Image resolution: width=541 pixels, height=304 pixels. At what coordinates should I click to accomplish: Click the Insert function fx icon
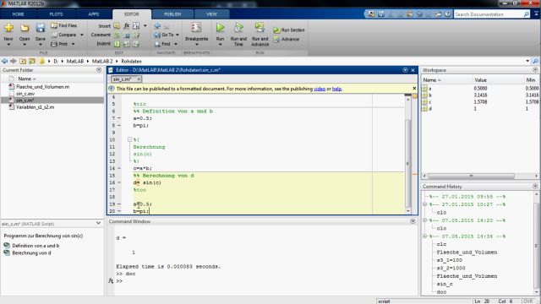pos(127,26)
